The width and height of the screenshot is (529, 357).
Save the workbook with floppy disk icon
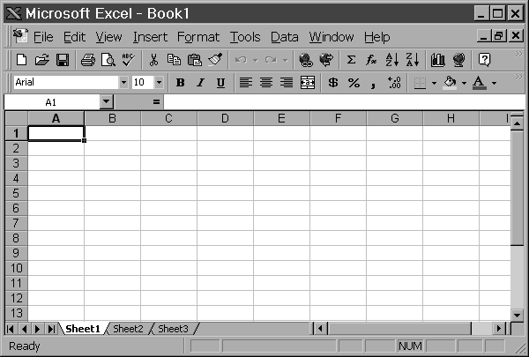(63, 60)
